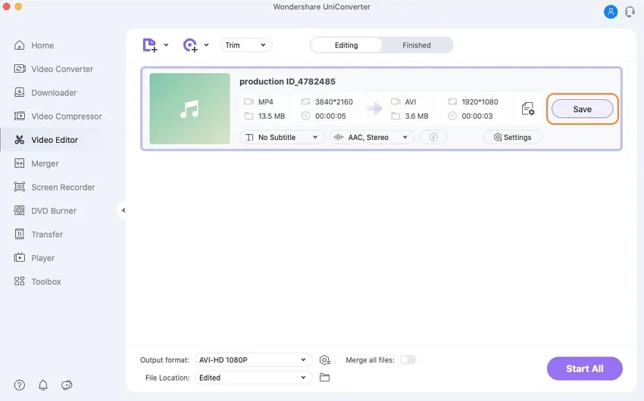Click the music note video thumbnail

pos(189,109)
